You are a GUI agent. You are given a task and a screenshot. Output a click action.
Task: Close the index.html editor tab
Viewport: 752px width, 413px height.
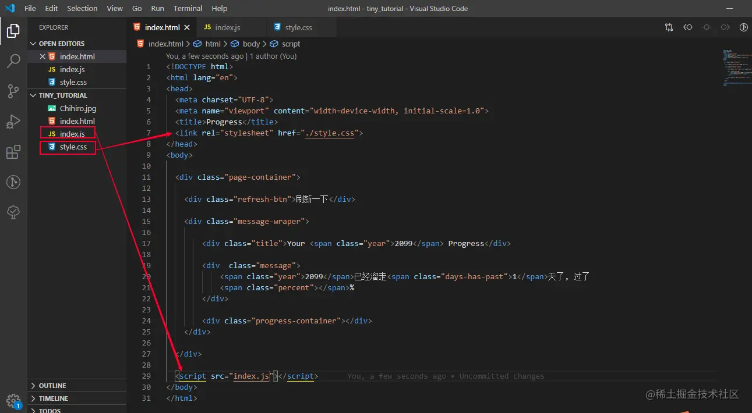187,27
